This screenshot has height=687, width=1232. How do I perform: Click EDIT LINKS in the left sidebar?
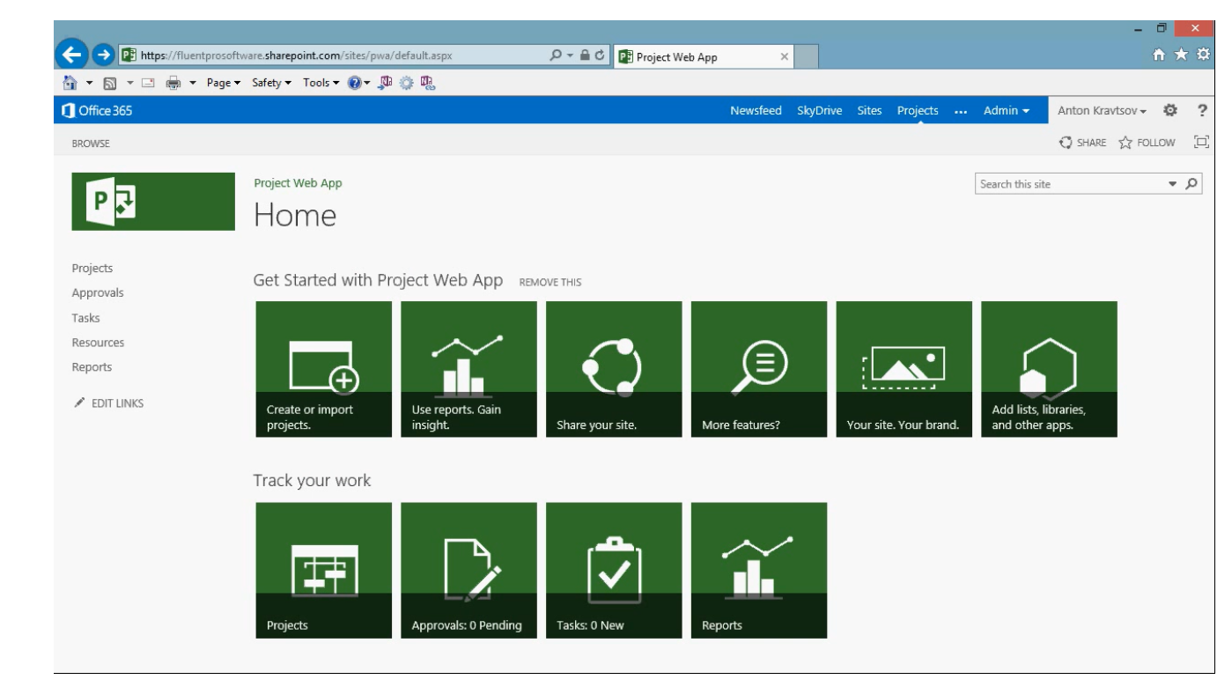pyautogui.click(x=109, y=403)
